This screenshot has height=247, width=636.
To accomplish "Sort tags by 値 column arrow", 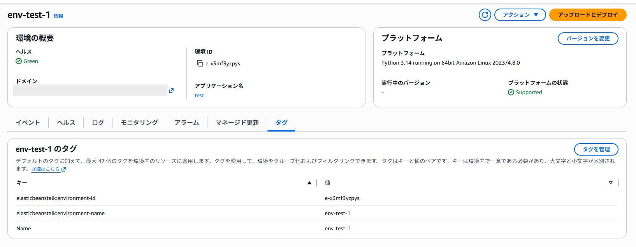I will click(611, 183).
